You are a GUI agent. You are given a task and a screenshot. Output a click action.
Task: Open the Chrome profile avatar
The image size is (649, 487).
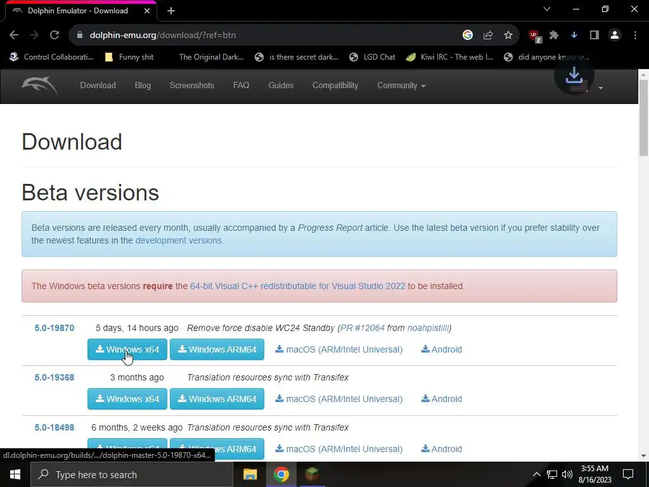tap(615, 36)
